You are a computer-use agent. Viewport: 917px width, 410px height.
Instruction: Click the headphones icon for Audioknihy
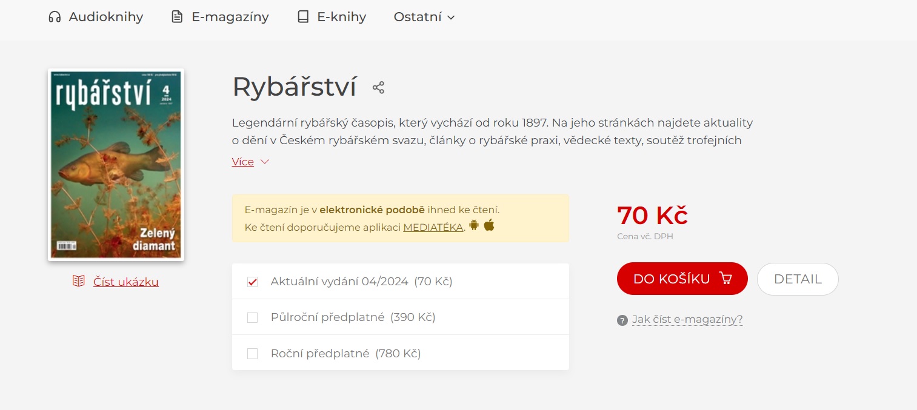click(55, 17)
